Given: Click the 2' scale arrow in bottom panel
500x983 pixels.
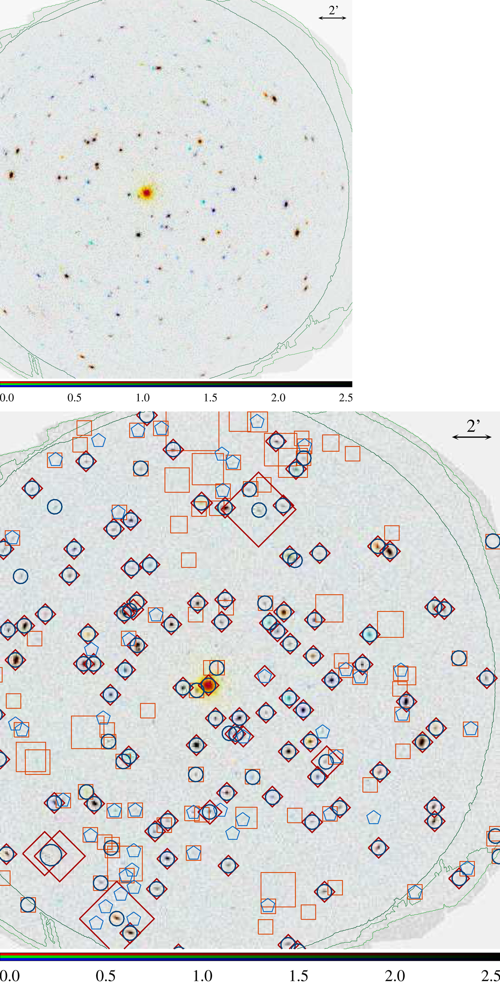Looking at the screenshot, I should pyautogui.click(x=472, y=437).
